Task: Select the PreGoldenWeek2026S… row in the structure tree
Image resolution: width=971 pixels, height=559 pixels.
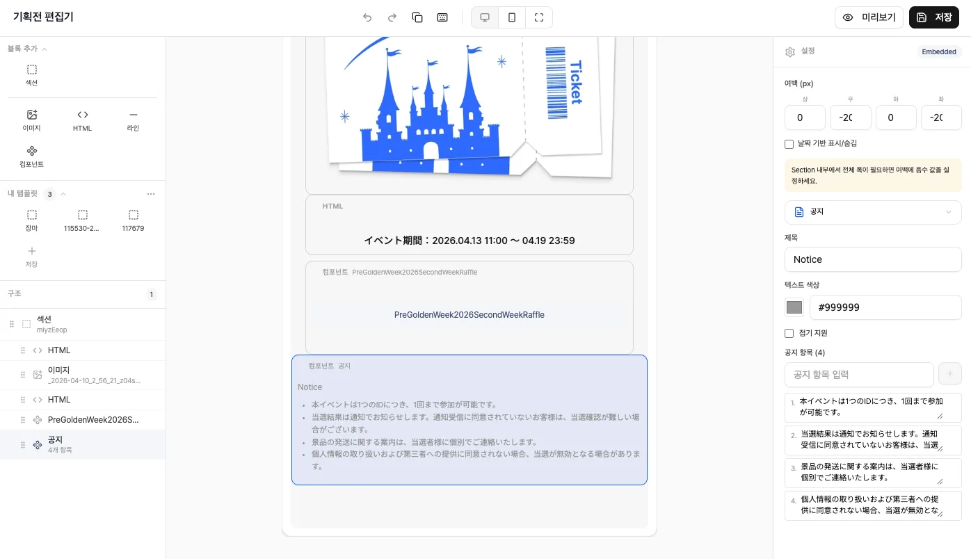Action: tap(83, 420)
